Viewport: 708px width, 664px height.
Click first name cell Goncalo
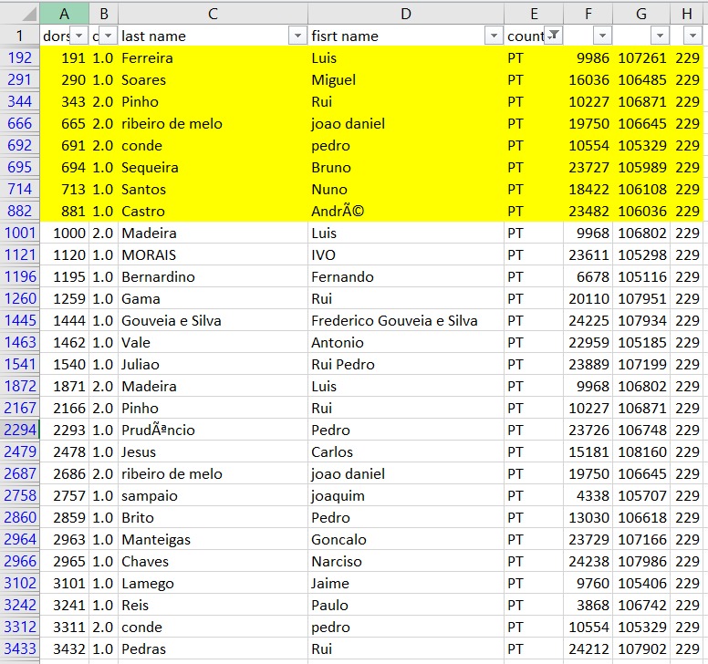pyautogui.click(x=406, y=539)
